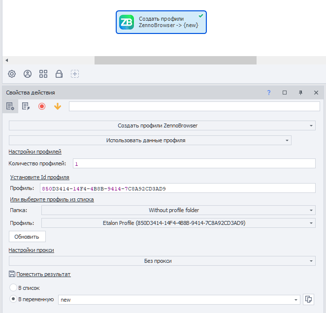This screenshot has width=326, height=313.
Task: Click the red record breakpoint icon
Action: pyautogui.click(x=42, y=106)
